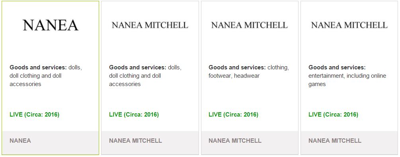Select LIVE status on the entertainment card
The width and height of the screenshot is (400, 157).
[x=333, y=115]
